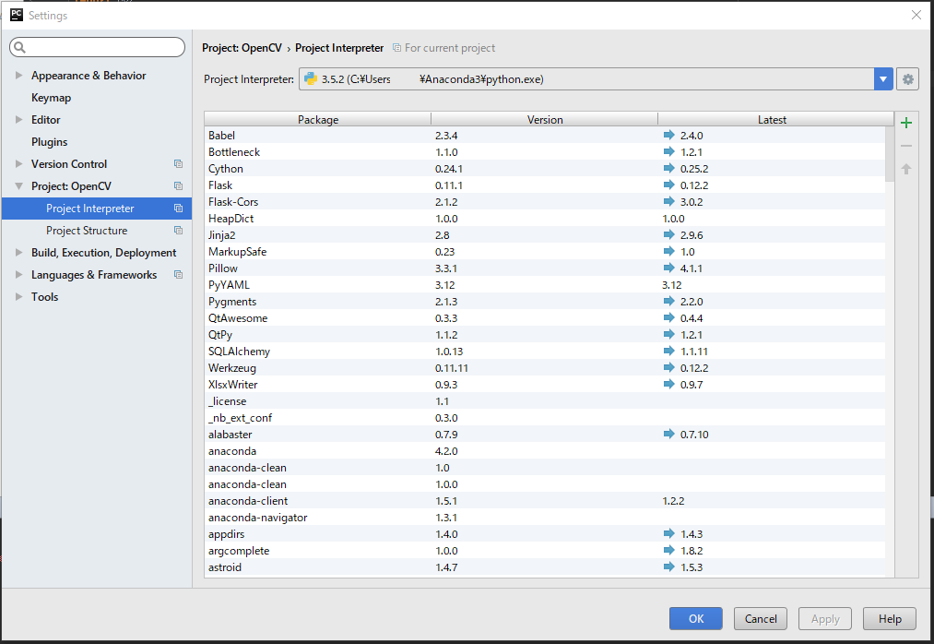Click the update arrow icon for Pillow
934x644 pixels.
click(668, 268)
